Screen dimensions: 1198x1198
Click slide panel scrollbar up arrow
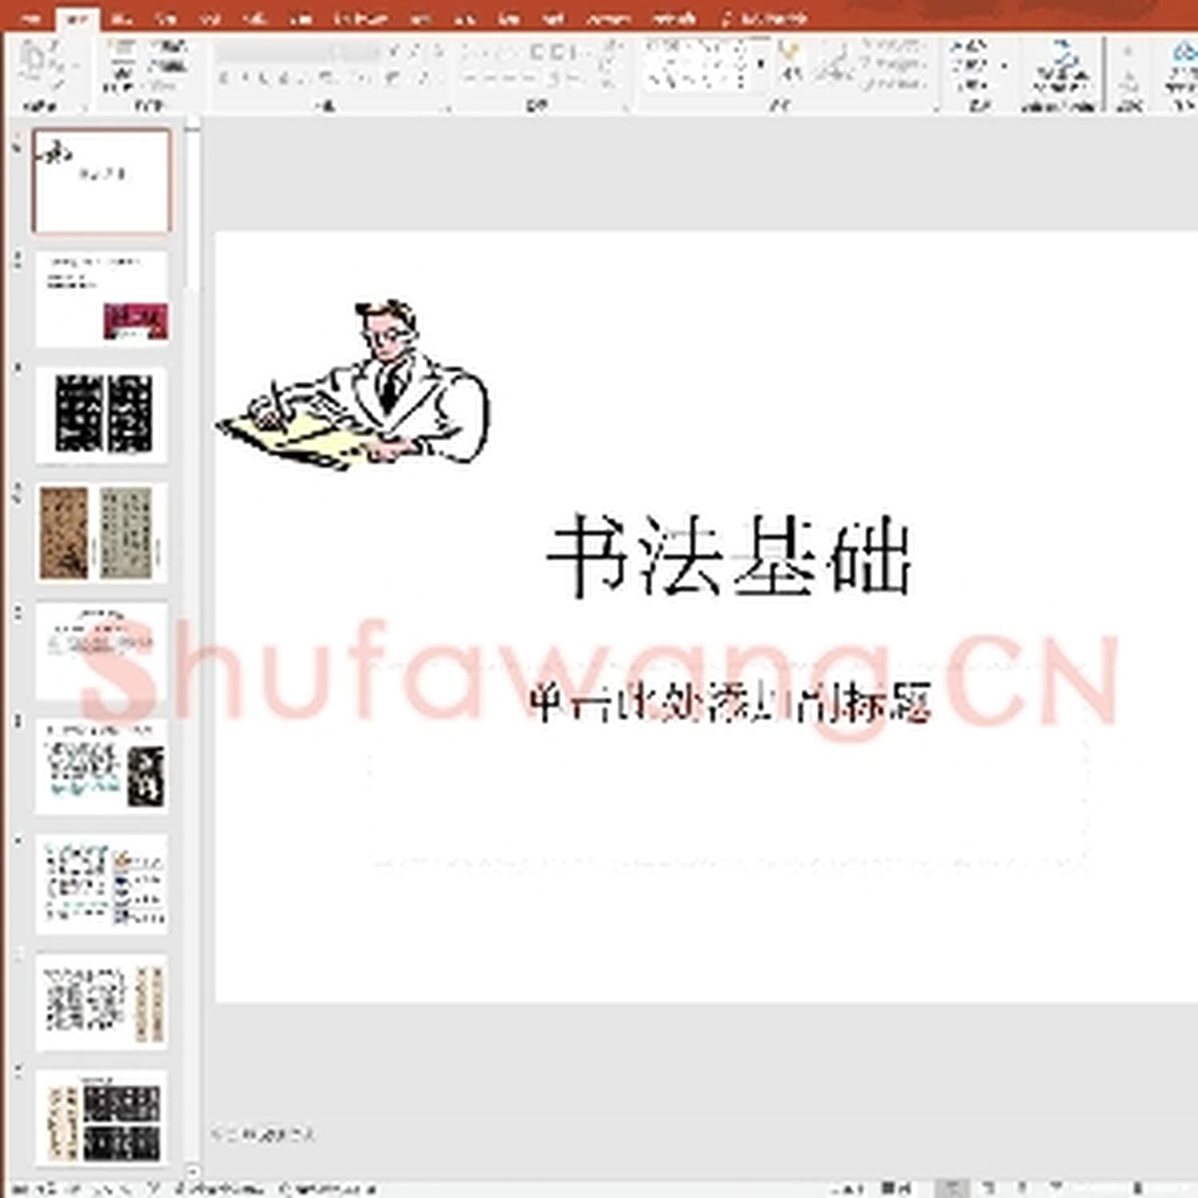pos(192,123)
